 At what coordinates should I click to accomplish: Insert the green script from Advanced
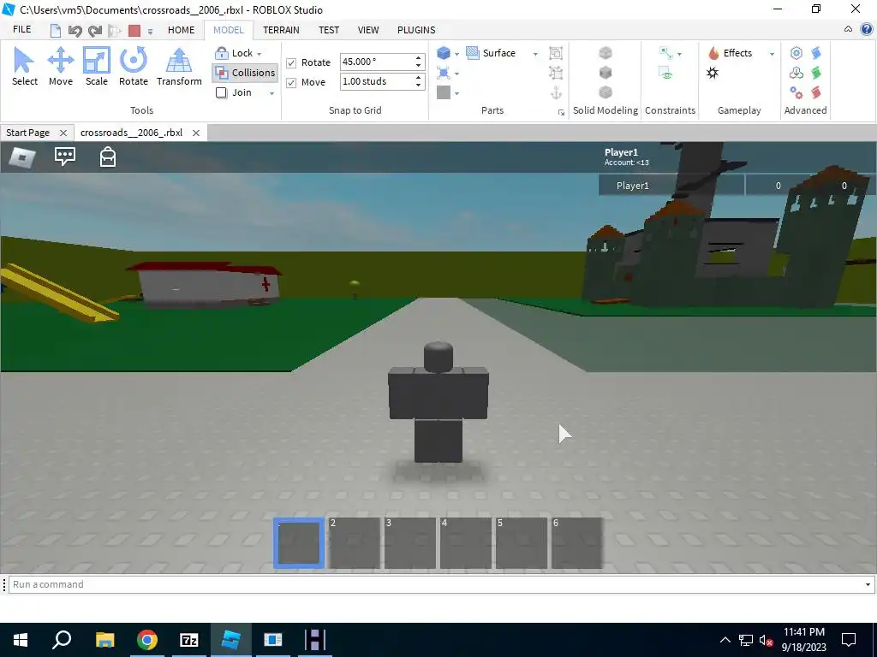[816, 73]
